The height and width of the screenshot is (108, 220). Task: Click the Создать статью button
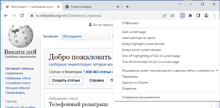coord(66,81)
